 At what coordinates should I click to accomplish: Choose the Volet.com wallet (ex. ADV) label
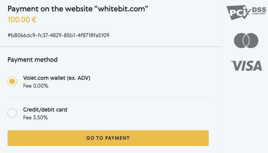57,78
